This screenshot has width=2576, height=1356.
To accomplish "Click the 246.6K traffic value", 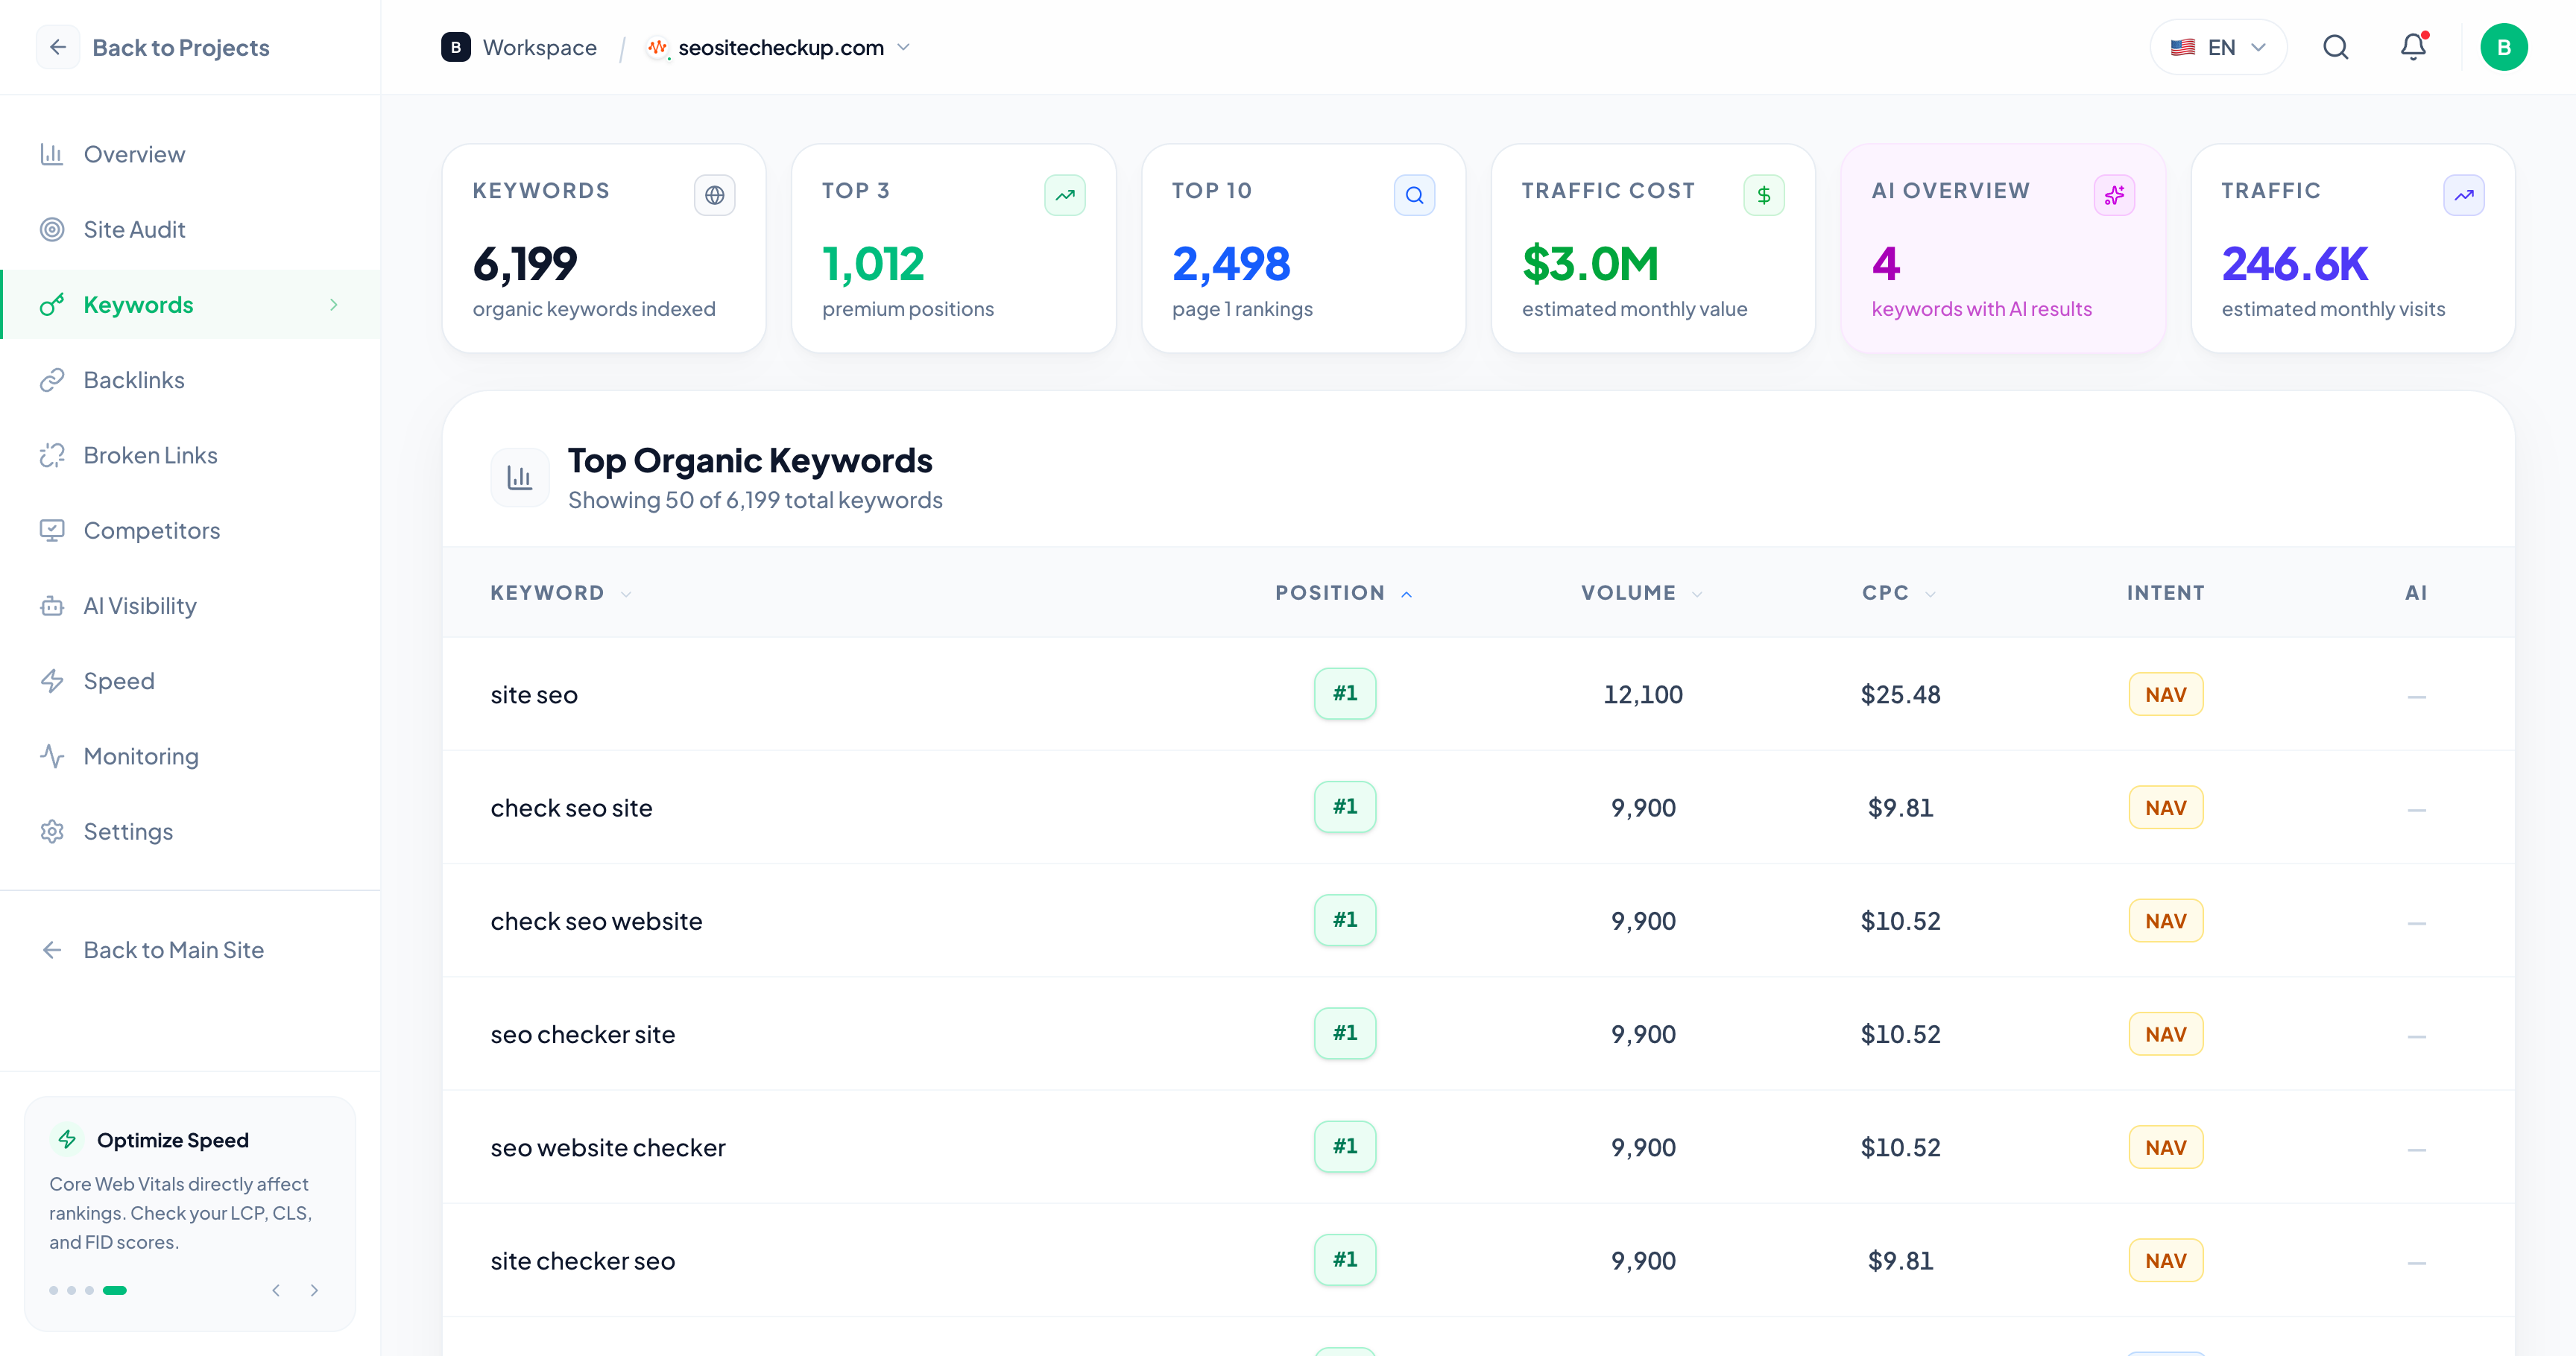I will click(2294, 264).
